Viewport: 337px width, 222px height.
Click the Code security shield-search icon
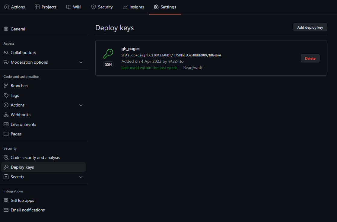click(6, 157)
